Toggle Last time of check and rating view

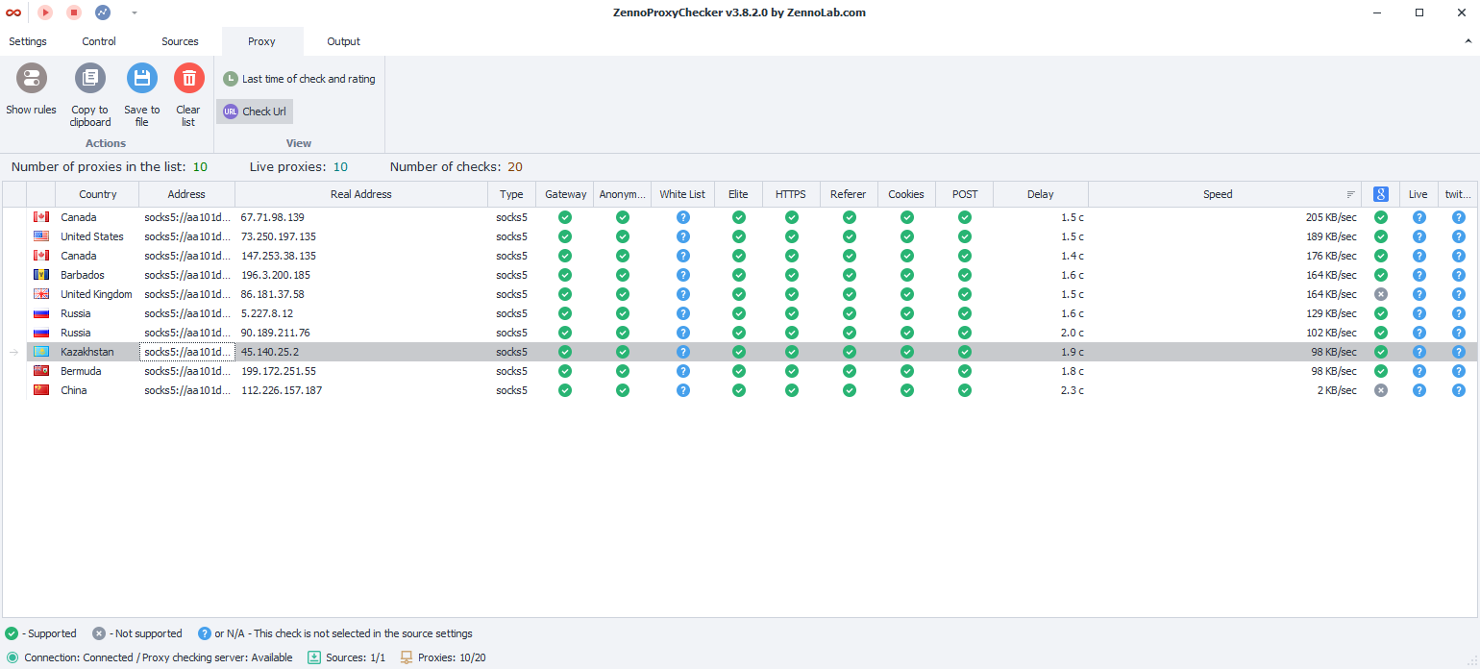click(300, 79)
